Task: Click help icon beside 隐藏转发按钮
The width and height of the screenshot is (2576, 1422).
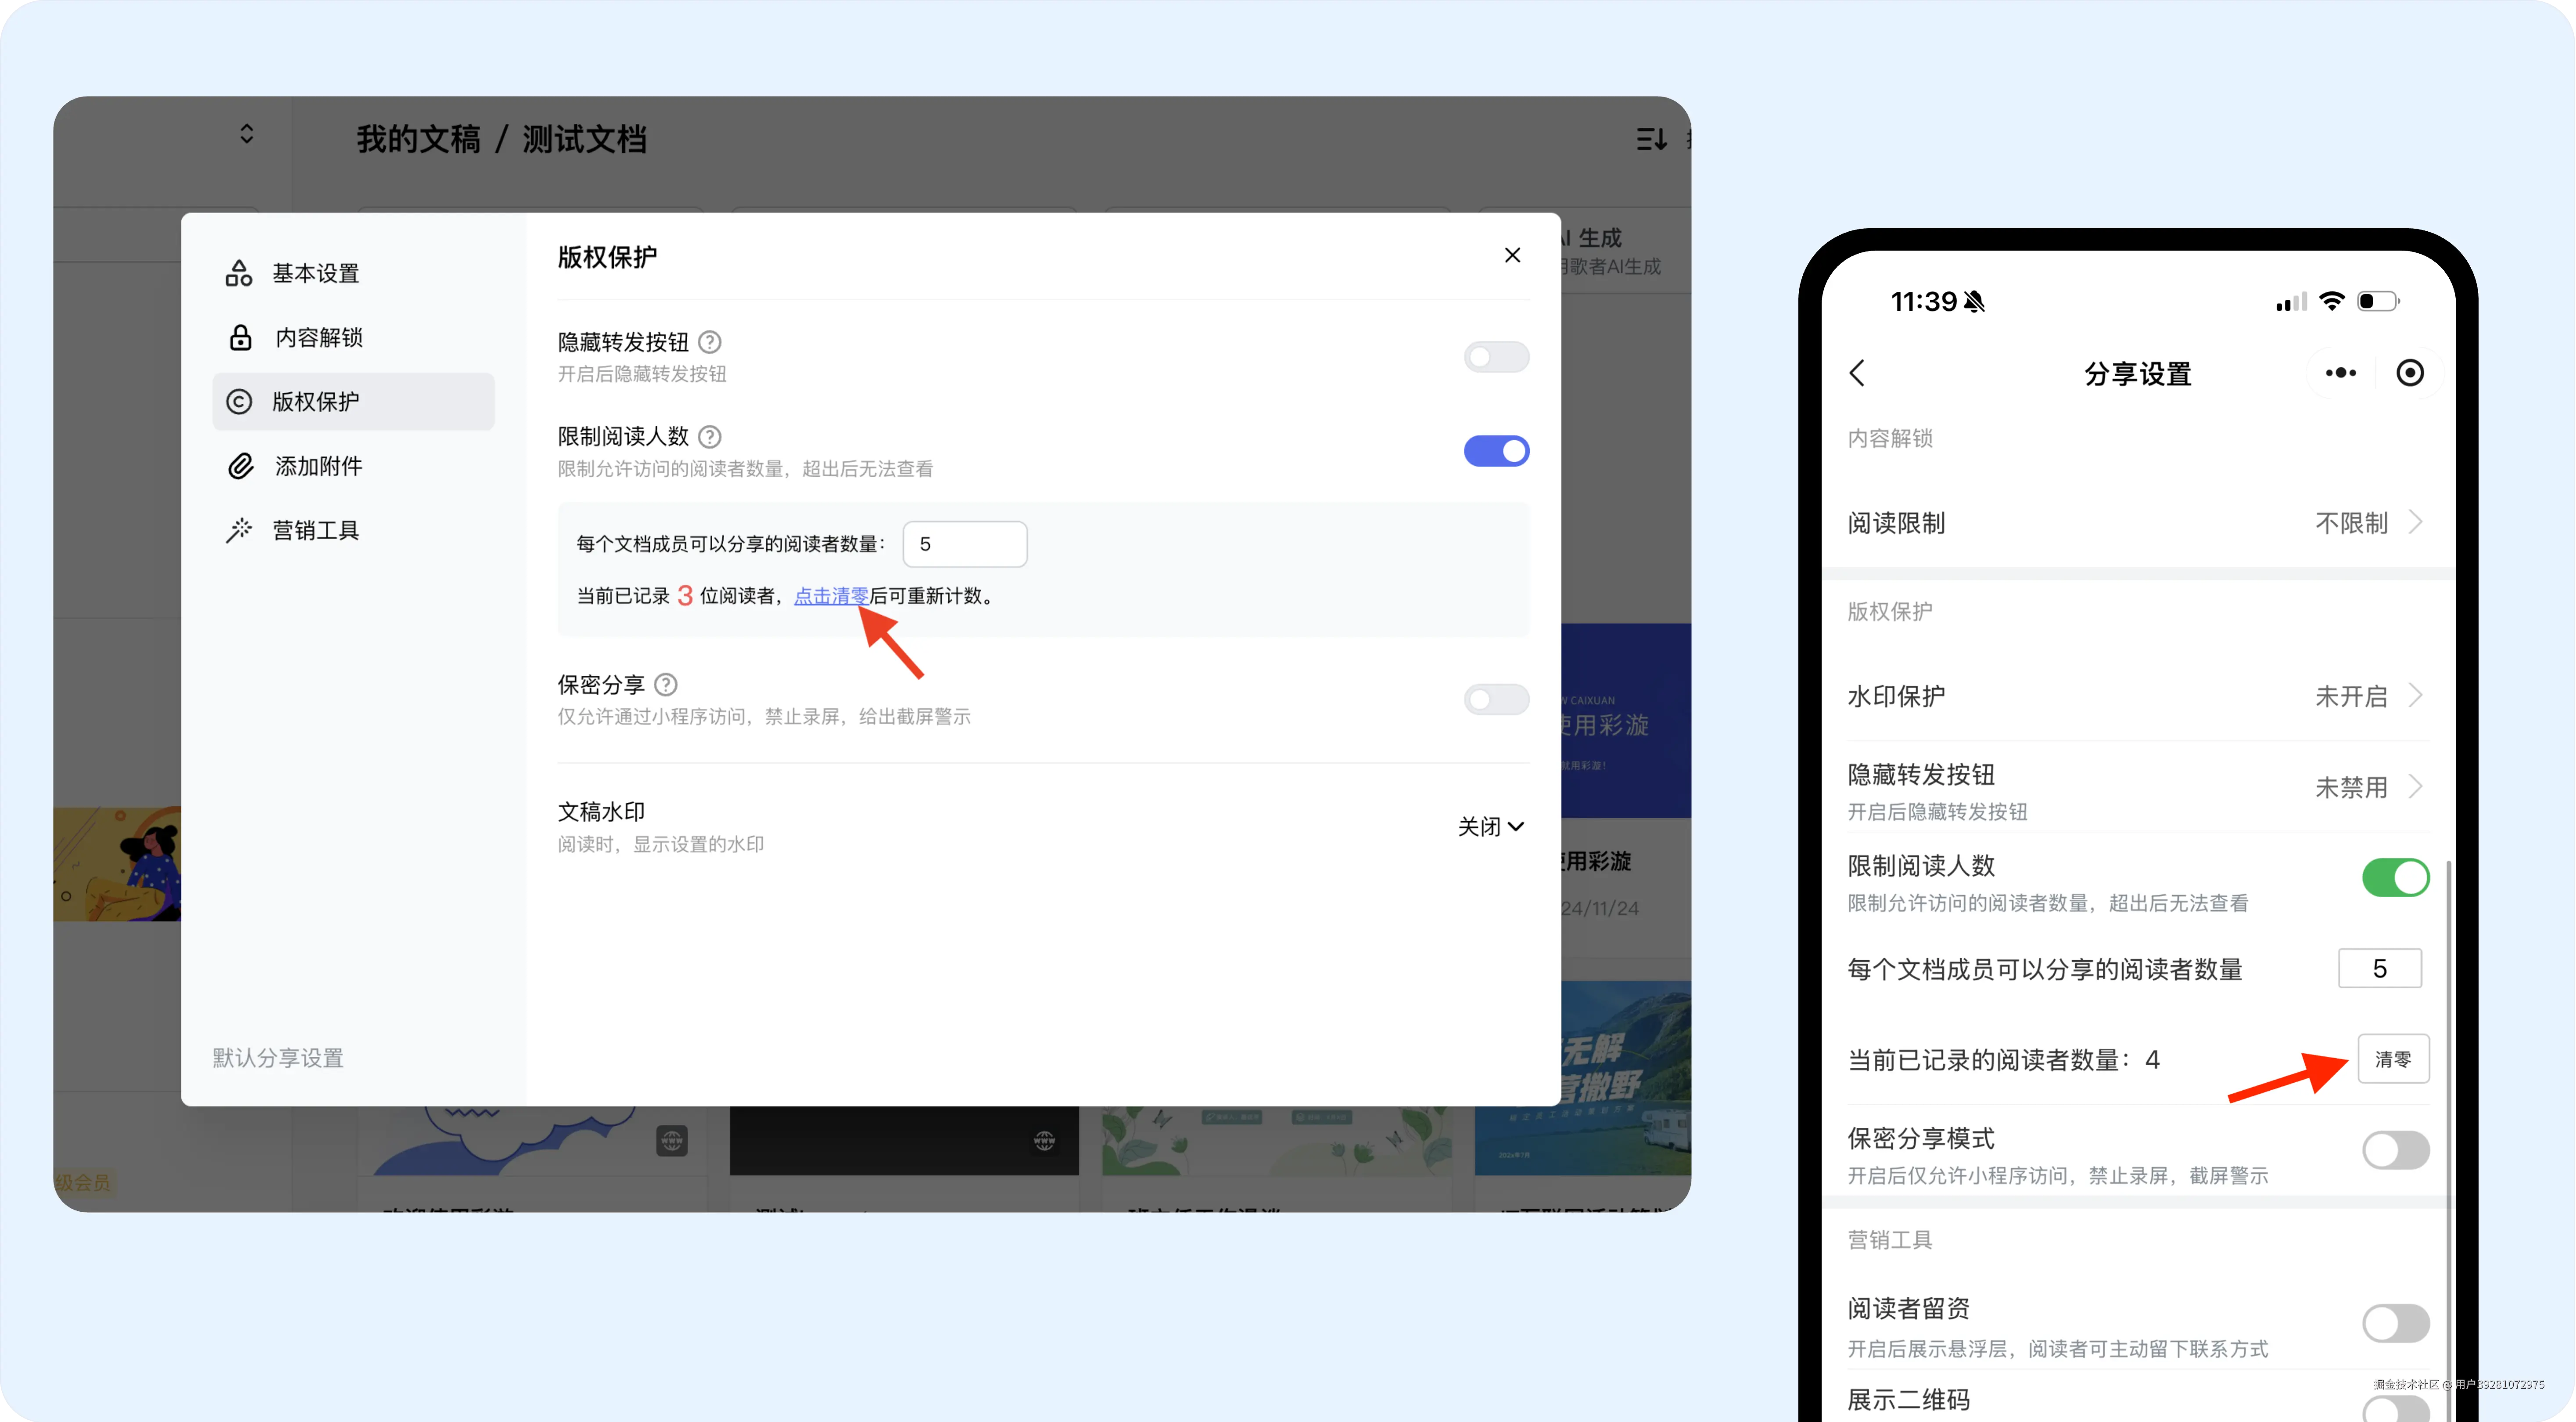Action: click(709, 342)
